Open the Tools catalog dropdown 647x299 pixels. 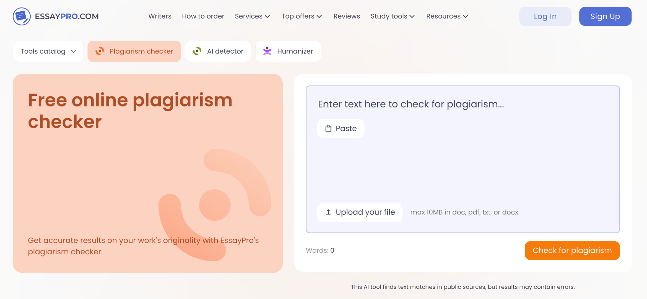(48, 51)
